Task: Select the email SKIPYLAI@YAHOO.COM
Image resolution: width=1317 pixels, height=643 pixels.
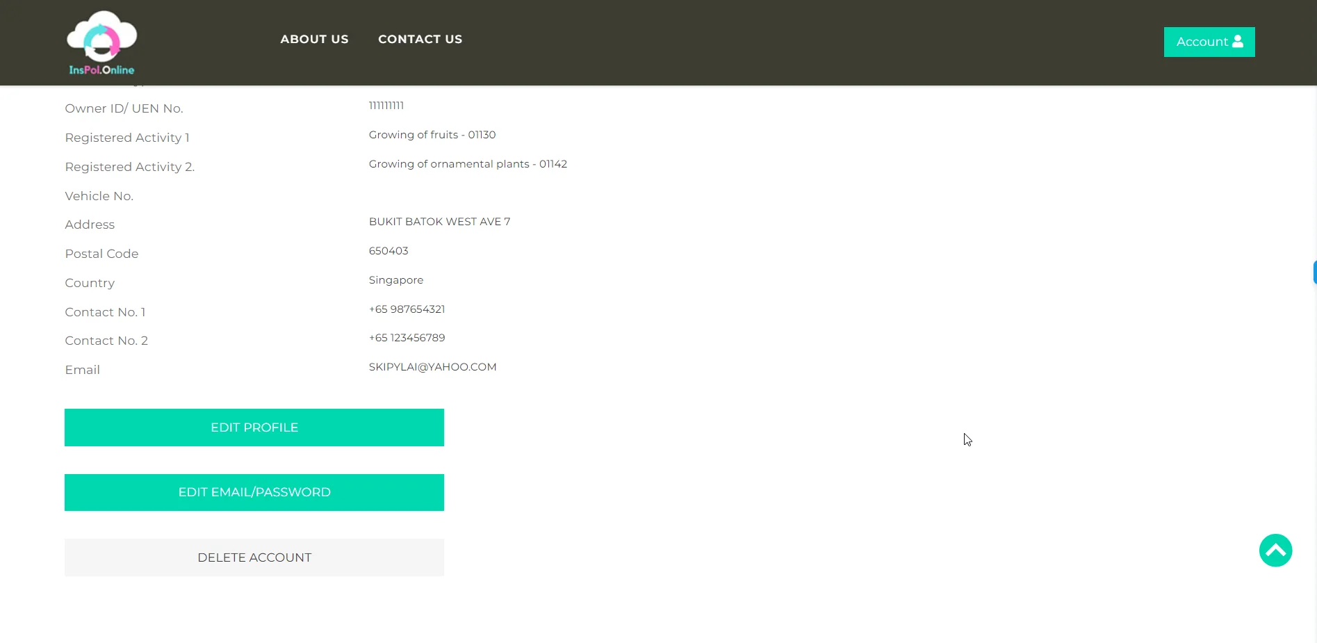Action: [x=432, y=367]
